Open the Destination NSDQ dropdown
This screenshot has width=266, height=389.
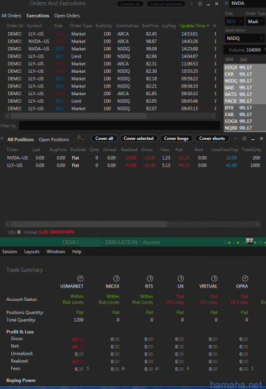245,38
